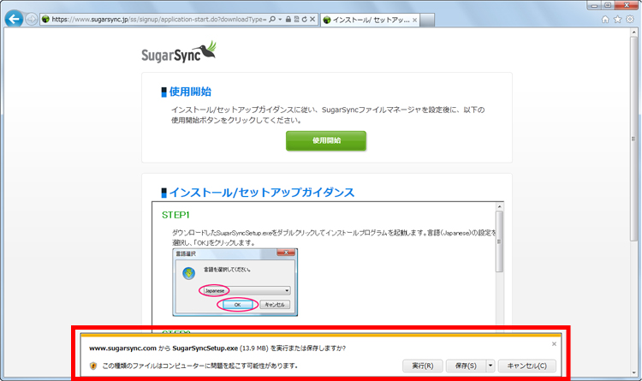Open browser tools gear icon
642x381 pixels.
pyautogui.click(x=630, y=19)
